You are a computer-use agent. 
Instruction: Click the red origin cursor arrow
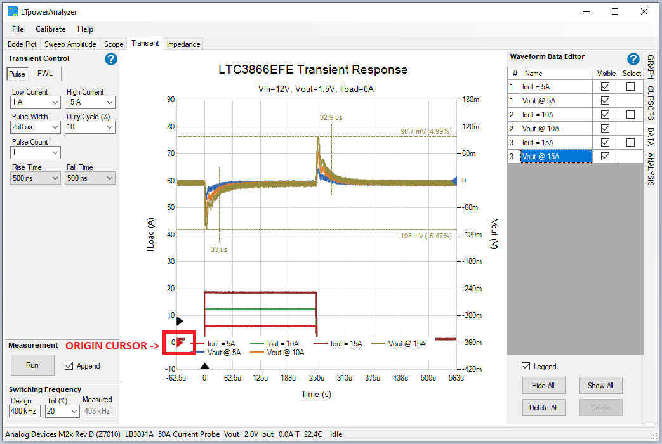click(x=180, y=343)
